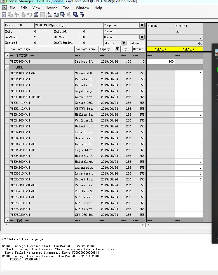The image size is (218, 275).
Task: Click the list properties icon beside binoculars
Action: (x=43, y=15)
